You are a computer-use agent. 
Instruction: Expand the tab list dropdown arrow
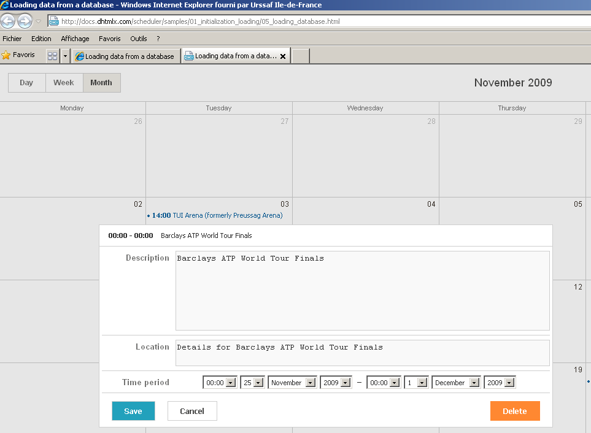pos(65,56)
